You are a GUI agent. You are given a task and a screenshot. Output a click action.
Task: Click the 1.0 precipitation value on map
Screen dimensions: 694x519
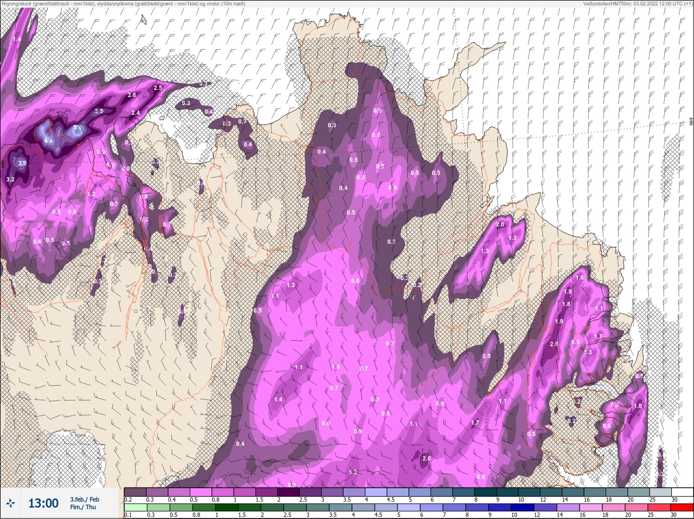point(336,367)
